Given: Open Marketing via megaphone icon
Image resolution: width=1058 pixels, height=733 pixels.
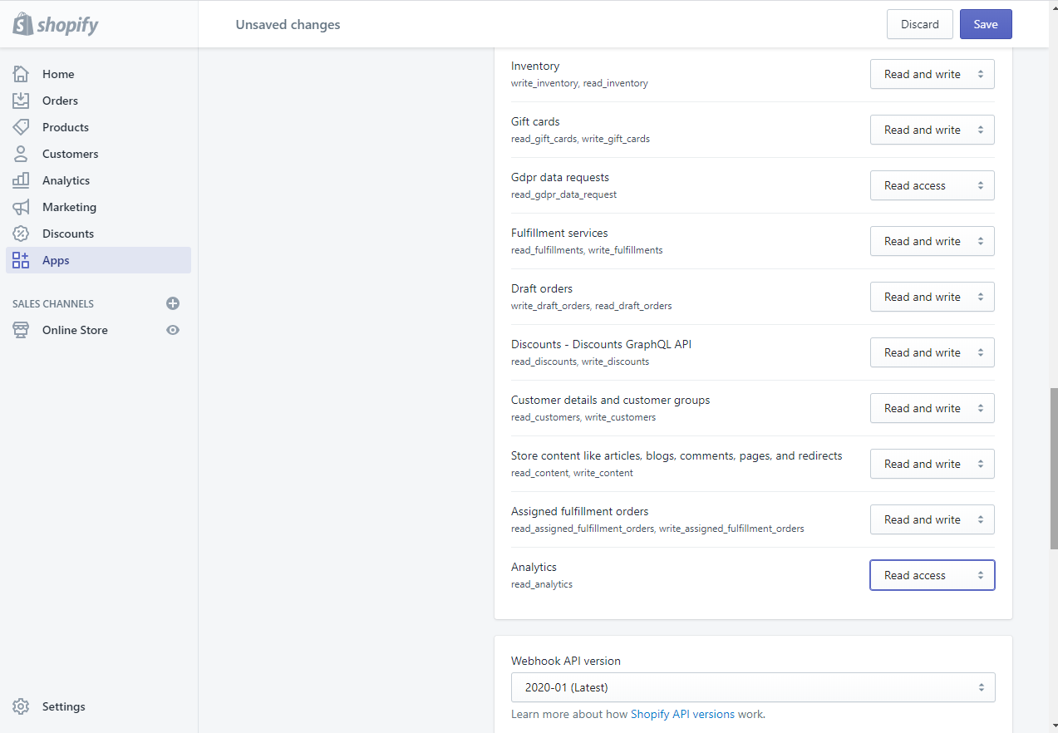Looking at the screenshot, I should point(21,207).
